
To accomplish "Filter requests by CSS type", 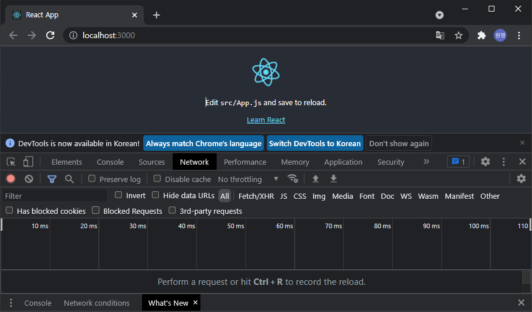I will [300, 196].
